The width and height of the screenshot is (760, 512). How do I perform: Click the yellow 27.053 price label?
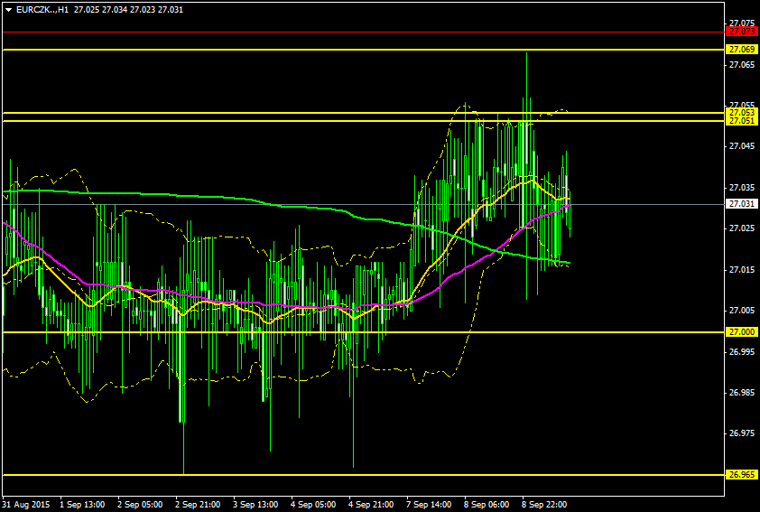742,113
